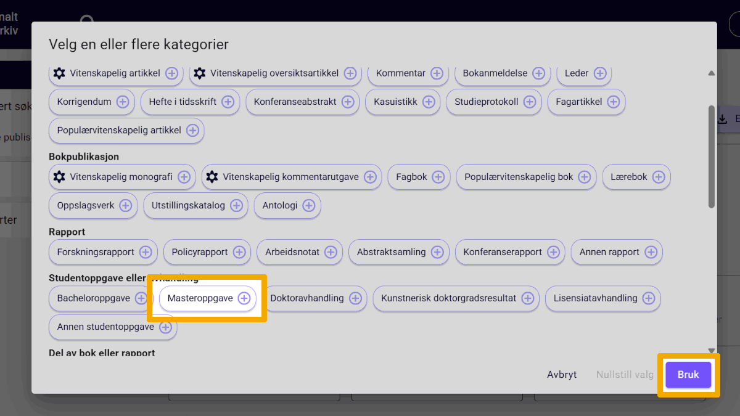Toggle the Konferanserapport category
This screenshot has width=740, height=416.
coord(510,252)
